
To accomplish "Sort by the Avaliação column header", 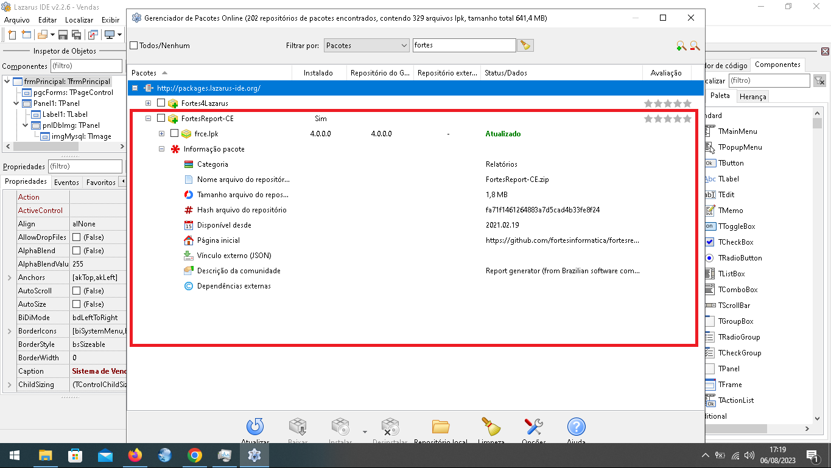I will 667,73.
